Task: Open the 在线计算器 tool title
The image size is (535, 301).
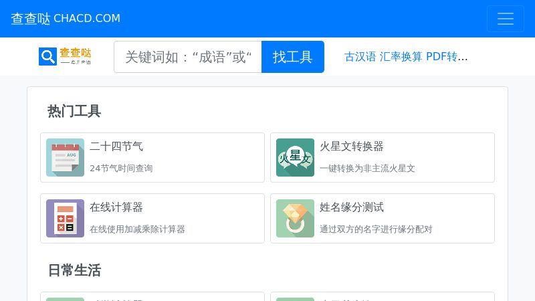Action: [116, 207]
